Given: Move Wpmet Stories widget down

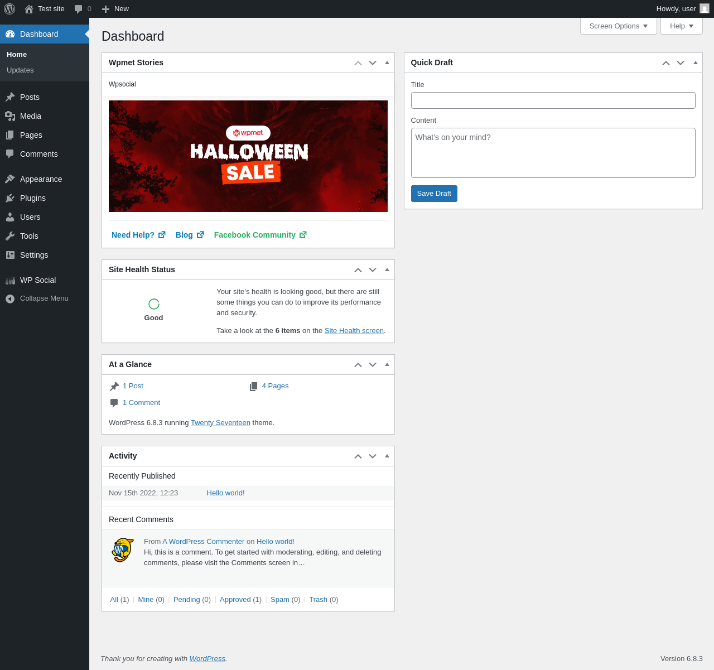Looking at the screenshot, I should click(373, 63).
